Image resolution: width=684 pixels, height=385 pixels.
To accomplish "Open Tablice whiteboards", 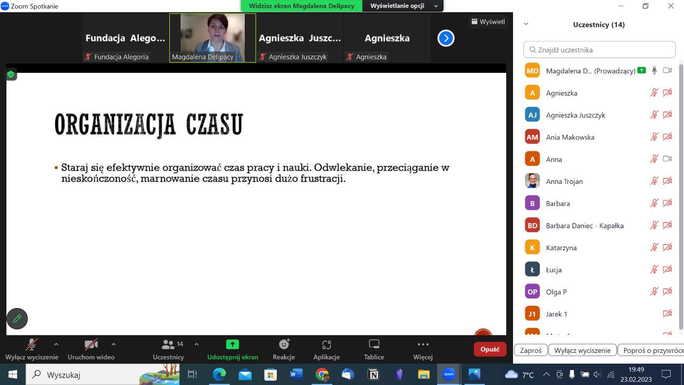I will pyautogui.click(x=374, y=349).
